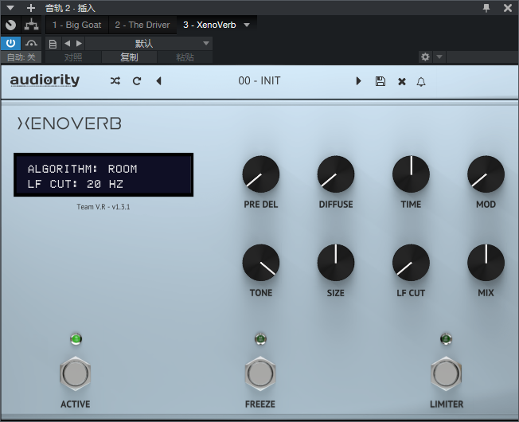Click the audiority logo
This screenshot has width=519, height=422.
click(x=45, y=80)
